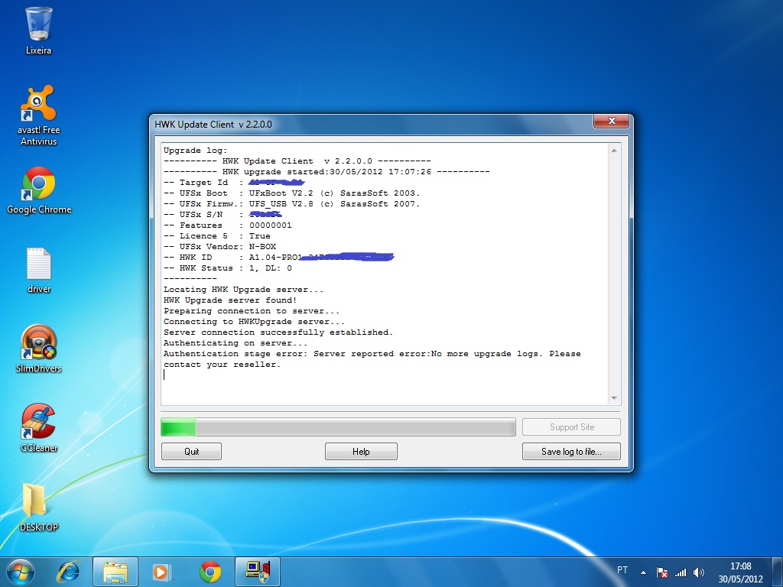Click the 'contact your reseller.' line
783x587 pixels.
pyautogui.click(x=223, y=365)
